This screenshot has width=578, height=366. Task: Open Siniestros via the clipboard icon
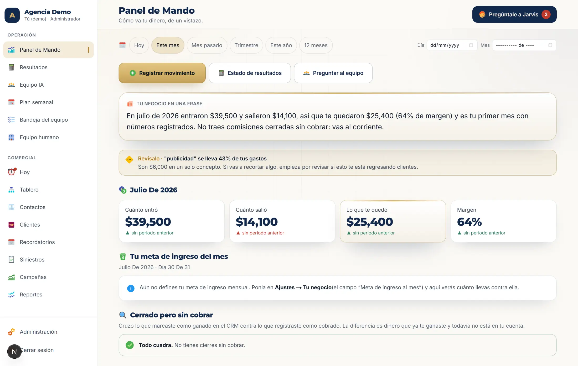tap(11, 260)
